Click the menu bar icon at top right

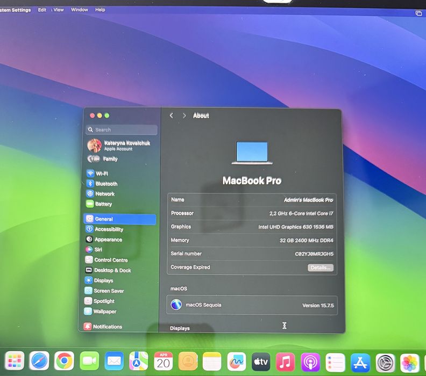tap(418, 13)
